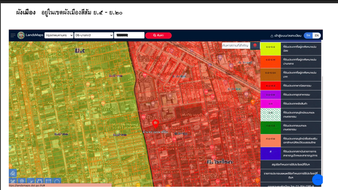This screenshot has width=338, height=190.
Task: Click the red parcel location pin
Action: [x=155, y=124]
